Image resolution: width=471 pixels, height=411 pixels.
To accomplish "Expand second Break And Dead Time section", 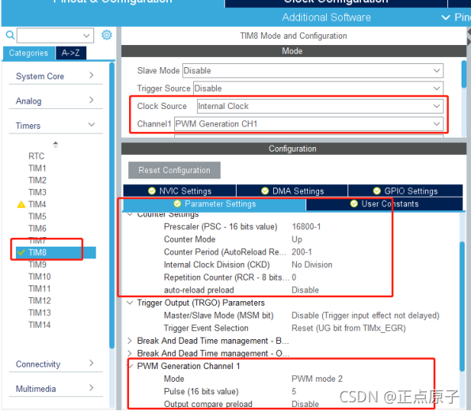I will (130, 353).
